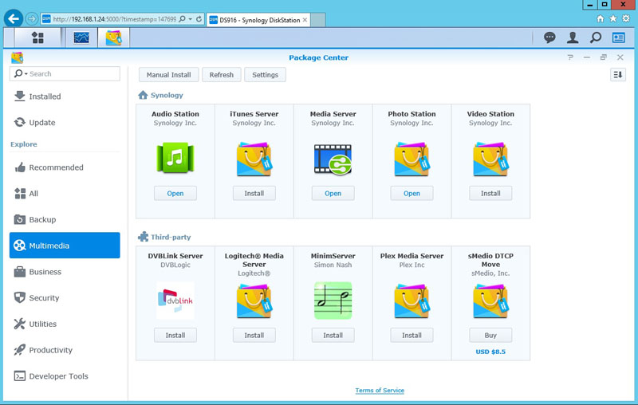Open the Terms of Service link

click(380, 391)
